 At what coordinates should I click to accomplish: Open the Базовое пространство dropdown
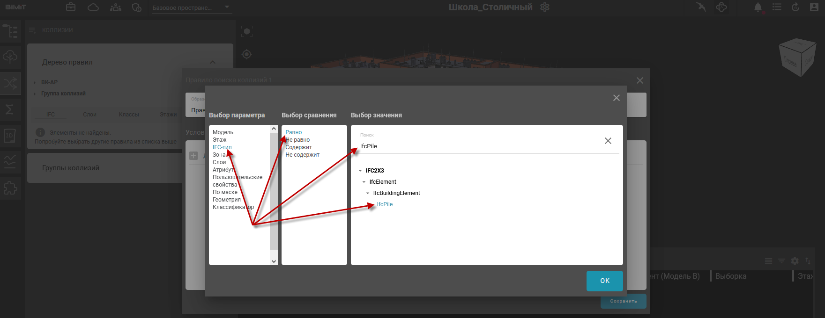pos(191,7)
